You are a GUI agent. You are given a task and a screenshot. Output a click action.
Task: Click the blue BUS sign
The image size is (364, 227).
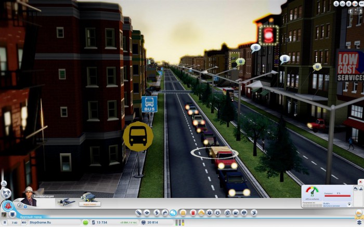tap(149, 104)
